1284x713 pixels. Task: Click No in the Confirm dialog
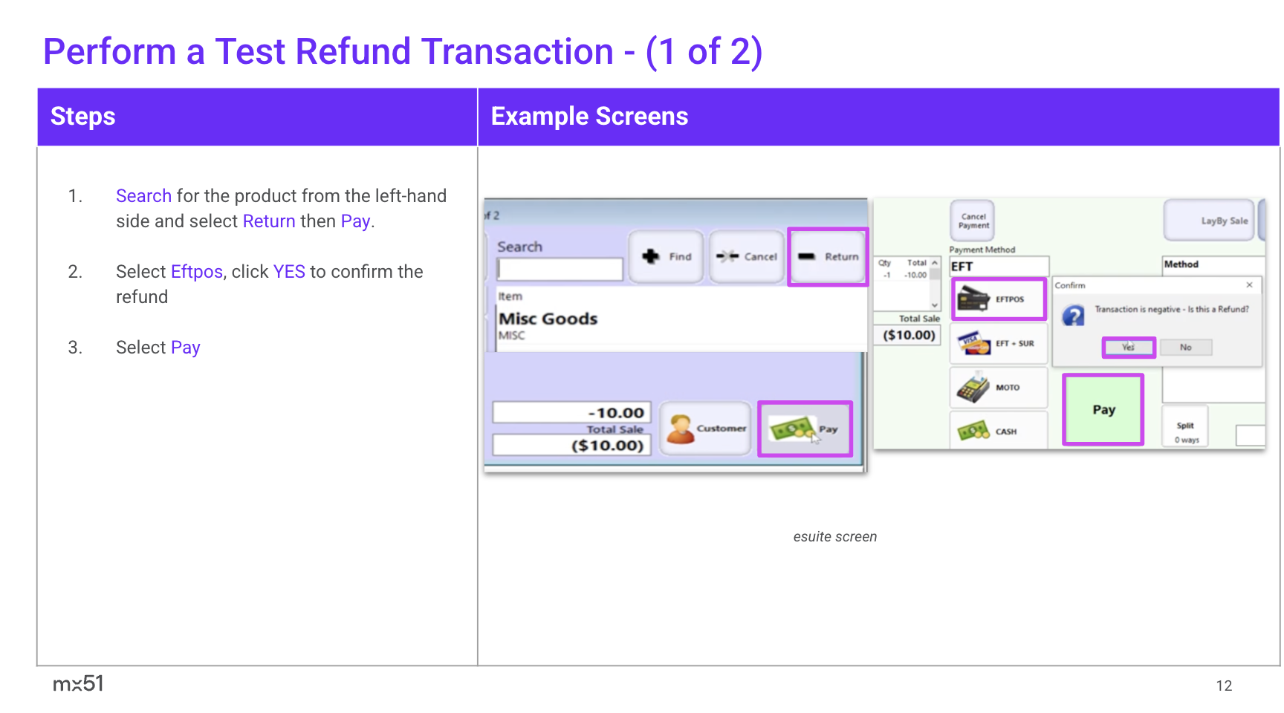coord(1185,347)
